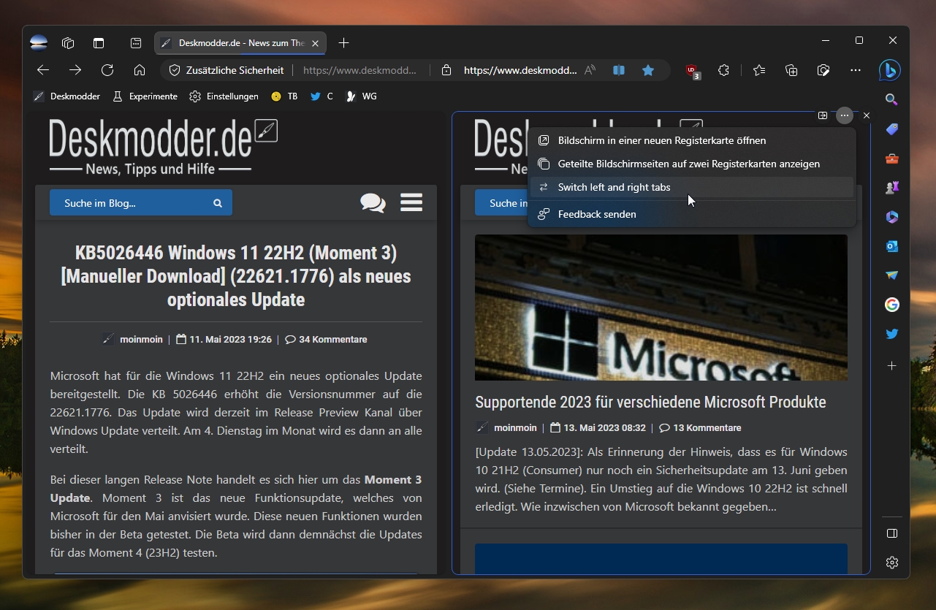Open sidebar Outlook icon

891,246
